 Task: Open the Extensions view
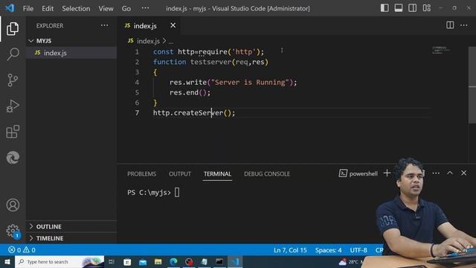coord(13,132)
